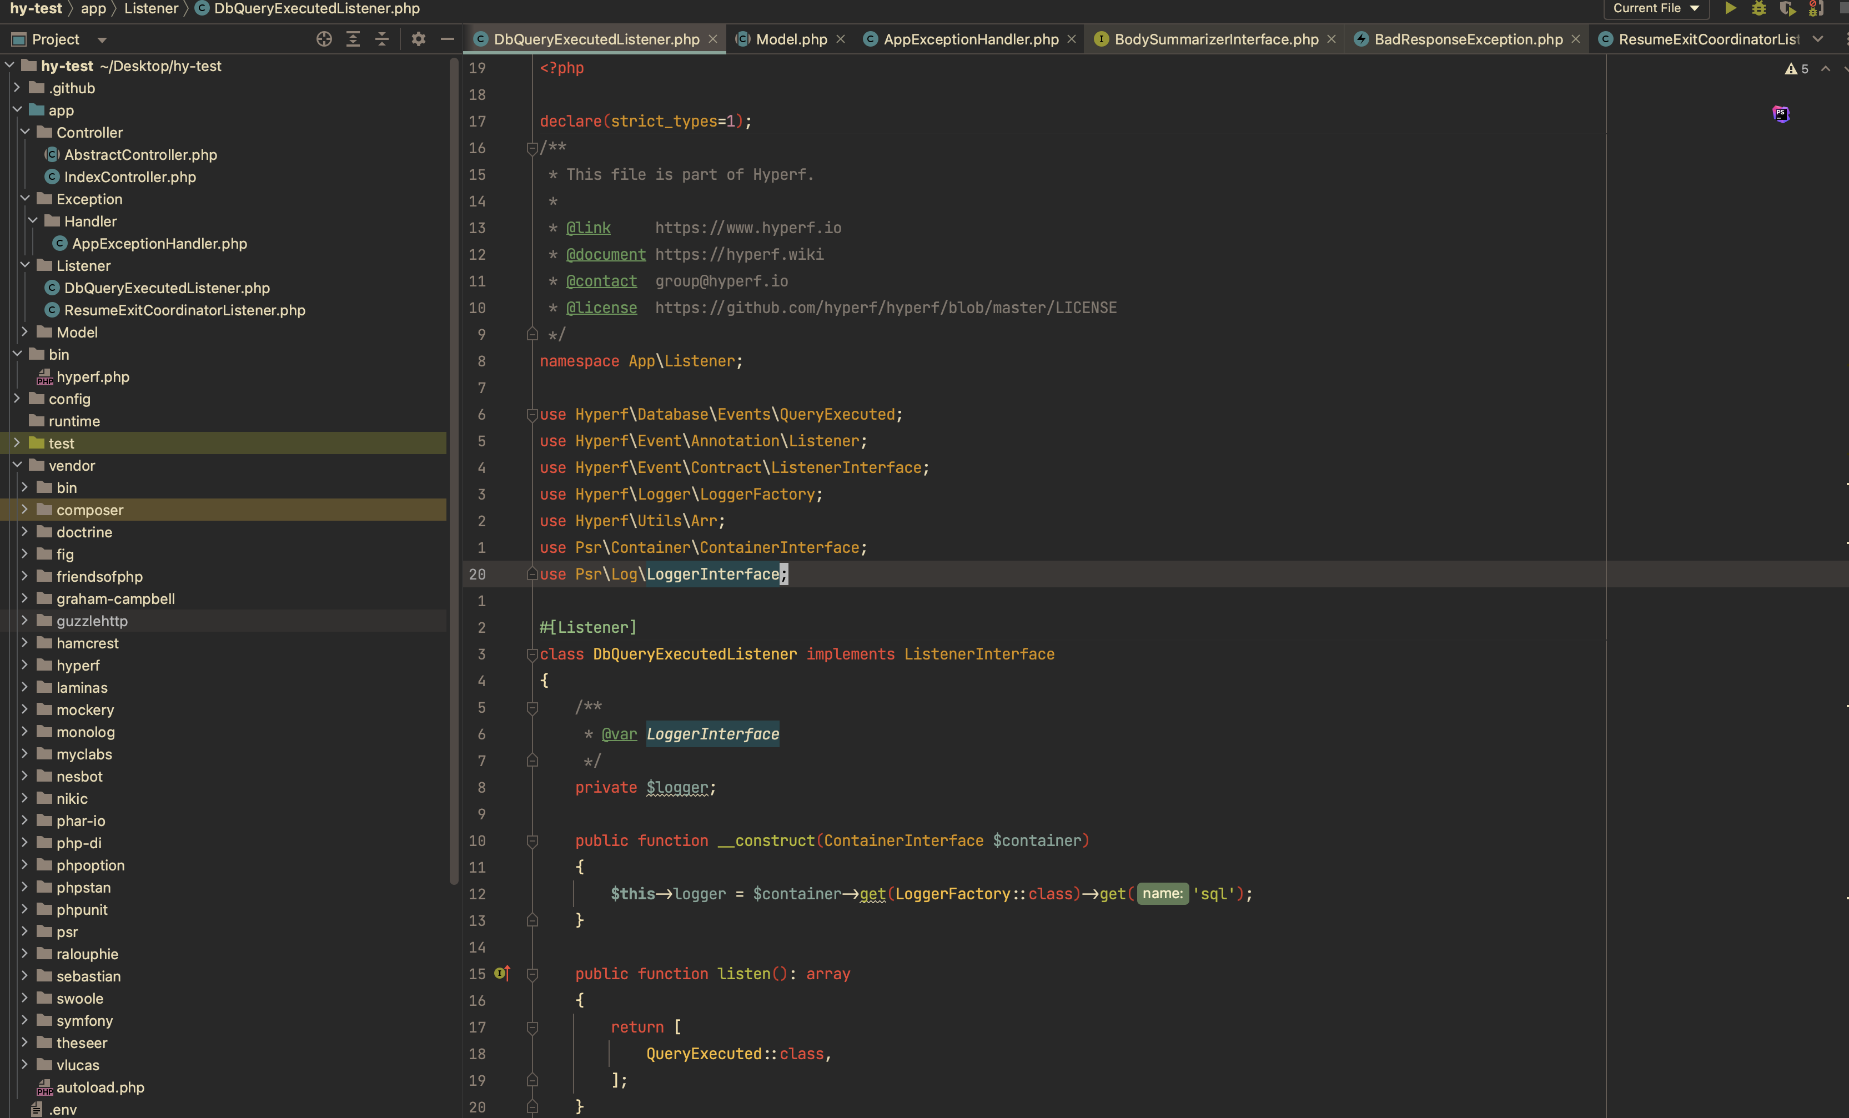Open AbstractController.php in project tree
This screenshot has width=1849, height=1118.
click(x=140, y=154)
